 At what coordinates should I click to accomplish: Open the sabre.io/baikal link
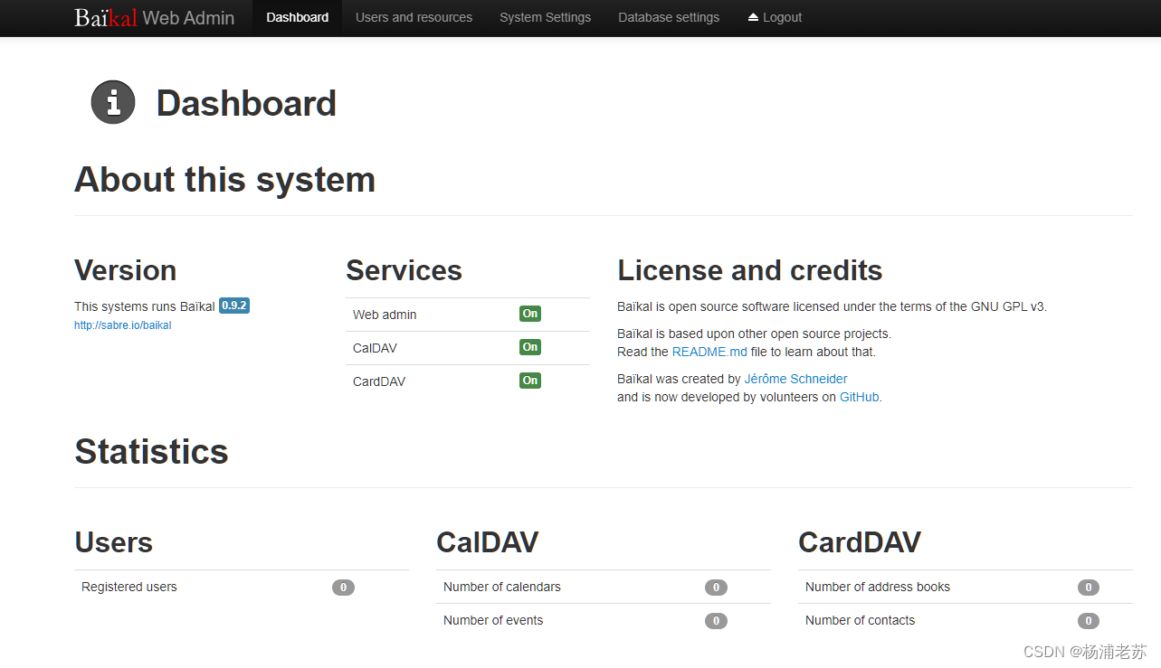click(122, 325)
